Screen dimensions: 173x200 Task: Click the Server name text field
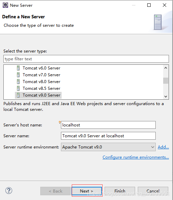tap(108, 136)
